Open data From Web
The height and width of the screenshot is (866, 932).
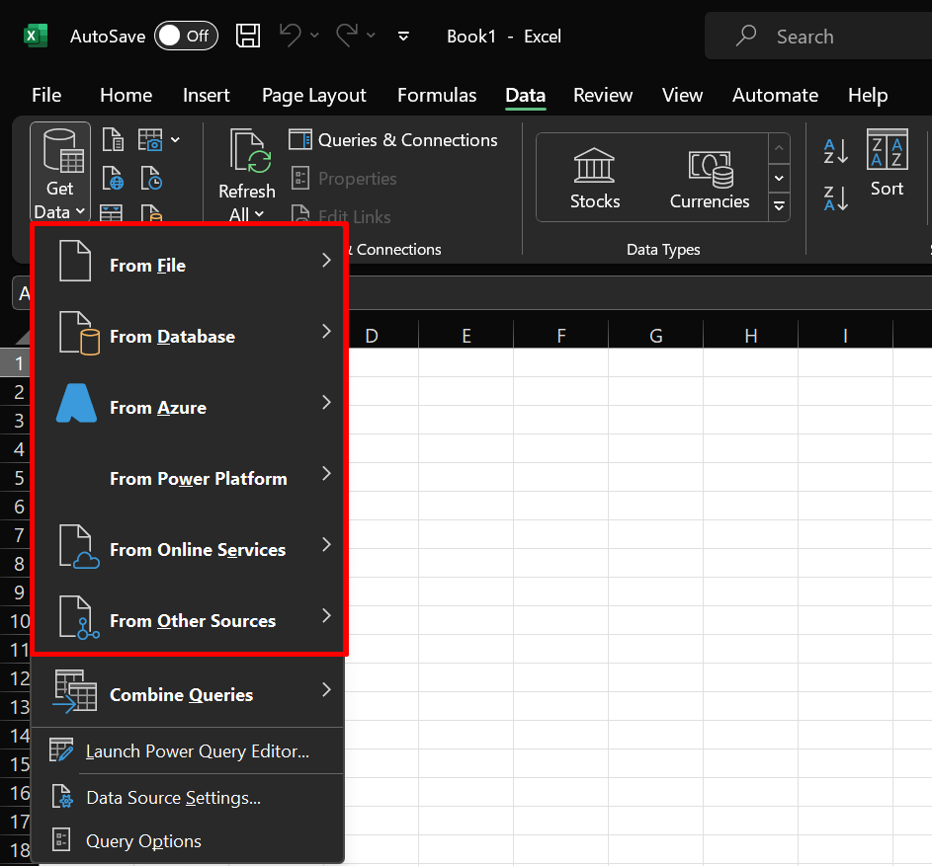(x=113, y=178)
